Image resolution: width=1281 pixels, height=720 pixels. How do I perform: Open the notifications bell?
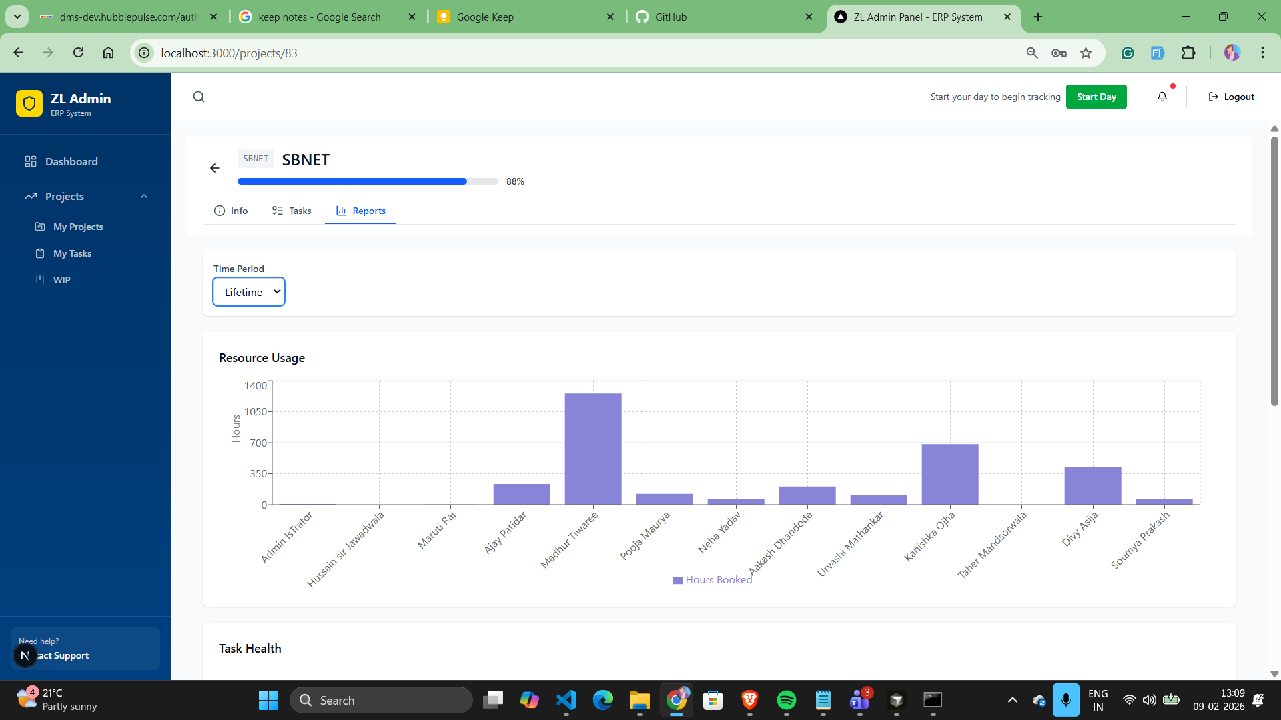pyautogui.click(x=1162, y=97)
